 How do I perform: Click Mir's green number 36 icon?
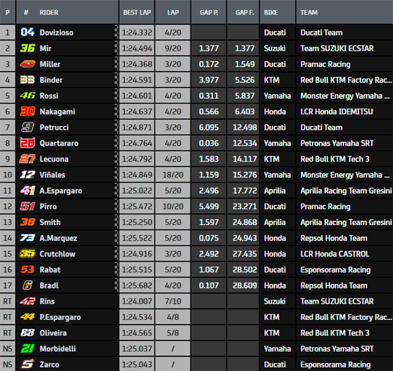point(27,48)
